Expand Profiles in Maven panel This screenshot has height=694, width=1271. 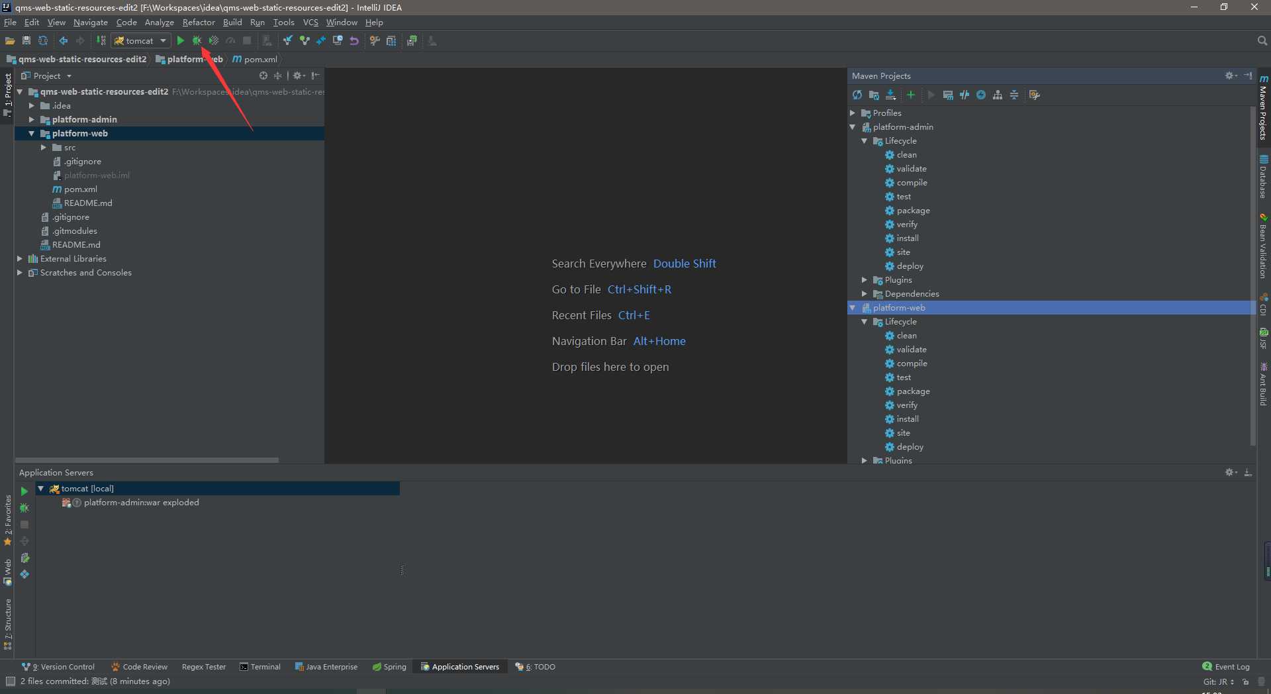[x=853, y=113]
